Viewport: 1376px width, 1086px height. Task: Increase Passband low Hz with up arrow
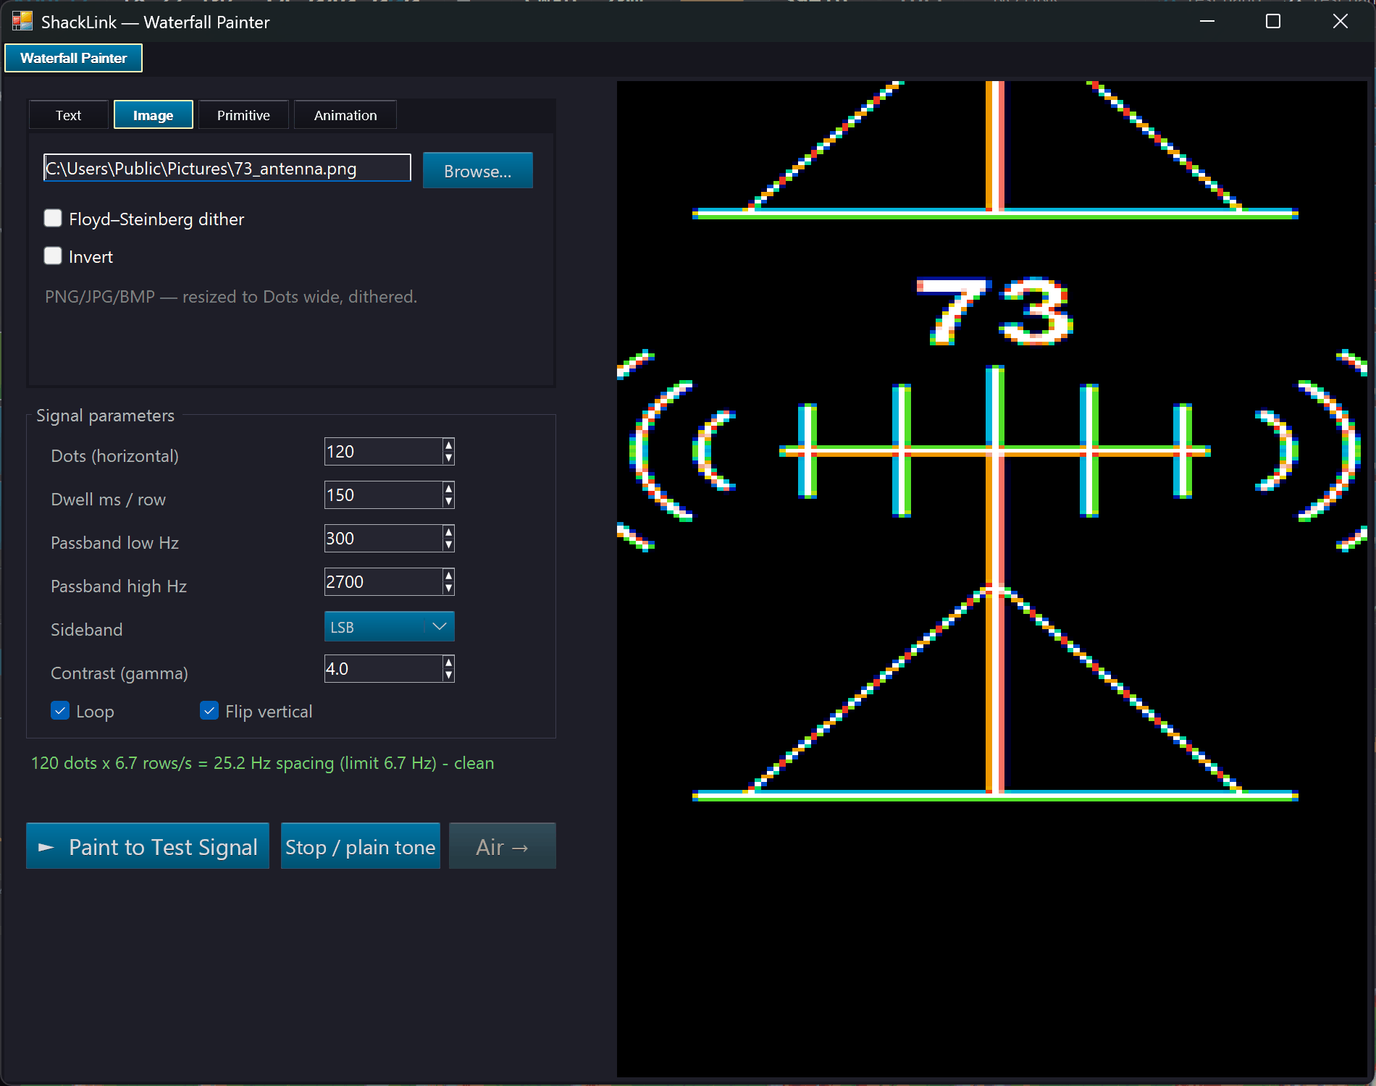coord(449,532)
